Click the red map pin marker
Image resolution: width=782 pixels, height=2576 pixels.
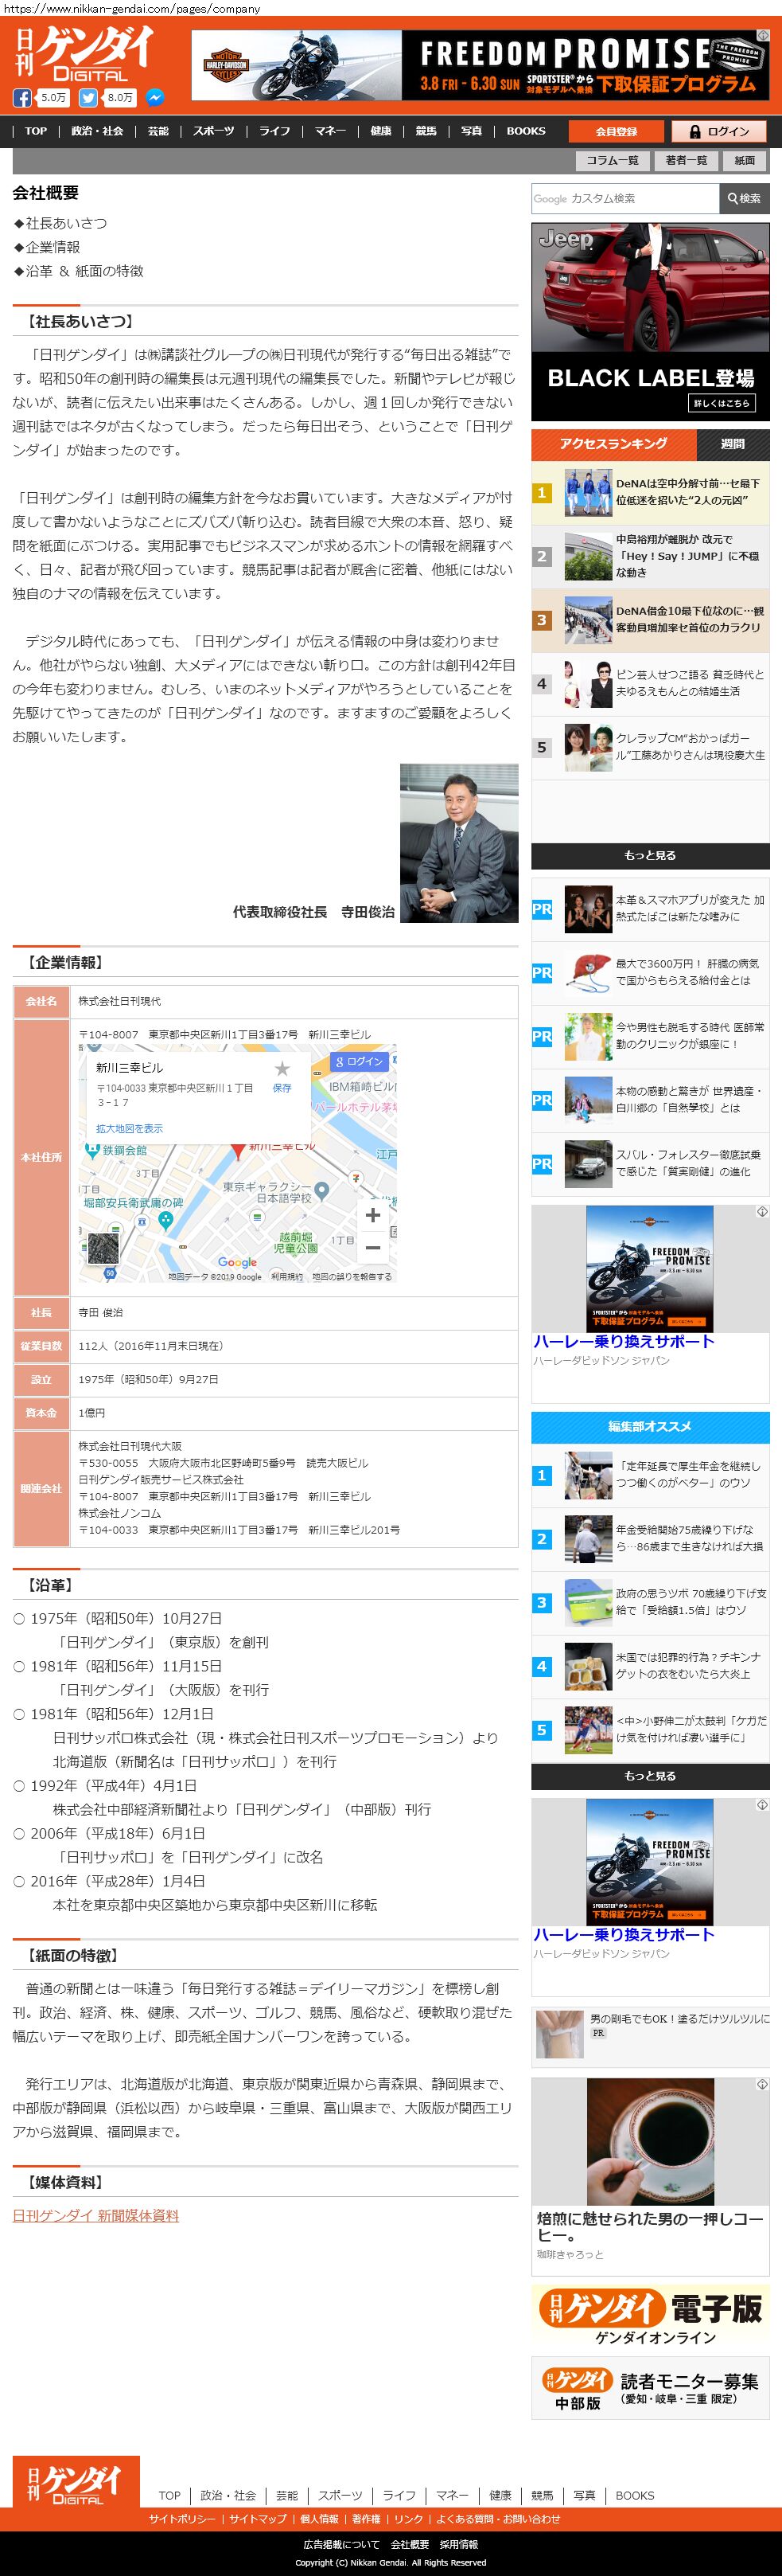(238, 1150)
